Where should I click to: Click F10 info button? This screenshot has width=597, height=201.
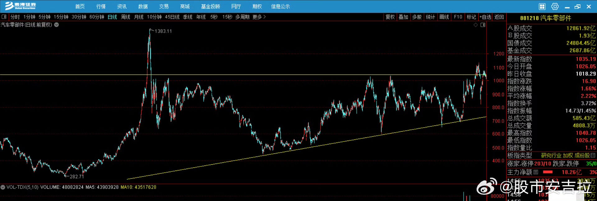pyautogui.click(x=458, y=17)
